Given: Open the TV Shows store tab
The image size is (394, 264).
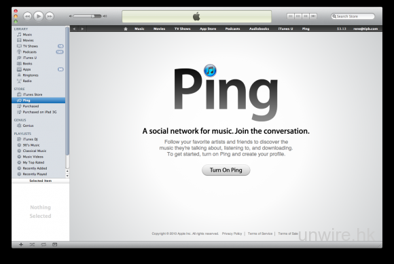Looking at the screenshot, I should point(183,29).
